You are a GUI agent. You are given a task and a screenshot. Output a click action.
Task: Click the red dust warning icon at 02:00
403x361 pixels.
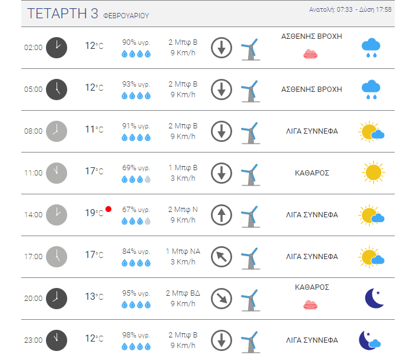[x=310, y=54]
